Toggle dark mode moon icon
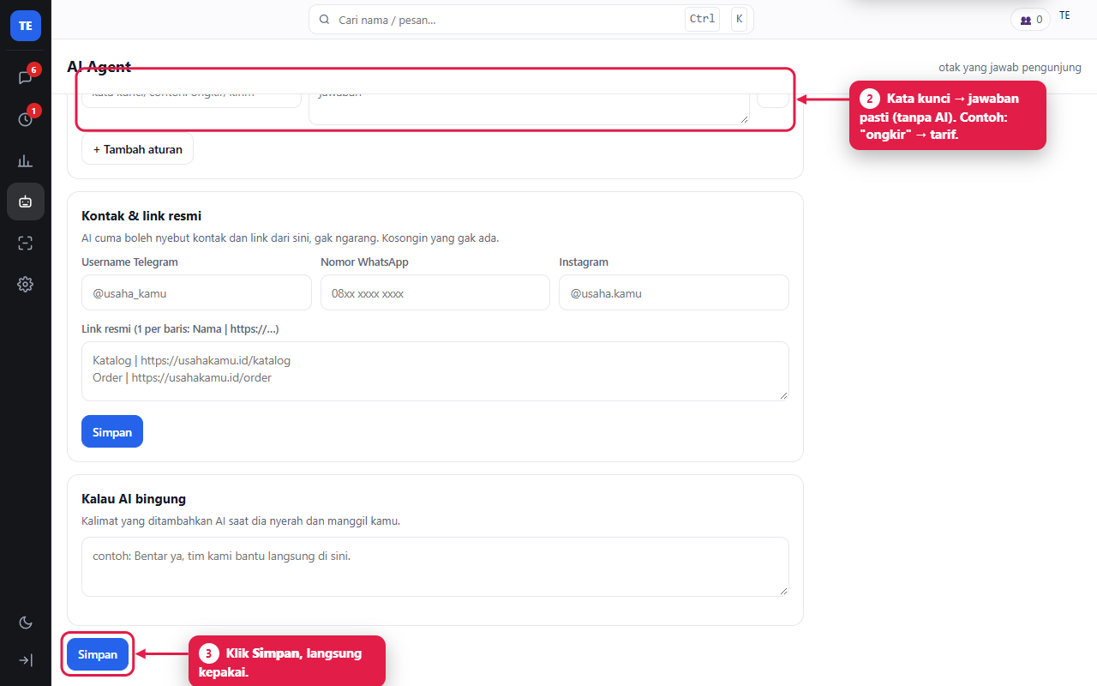Image resolution: width=1097 pixels, height=686 pixels. coord(26,623)
